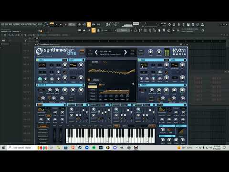
Task: Click the small gear icon in center display
Action: (x=133, y=84)
